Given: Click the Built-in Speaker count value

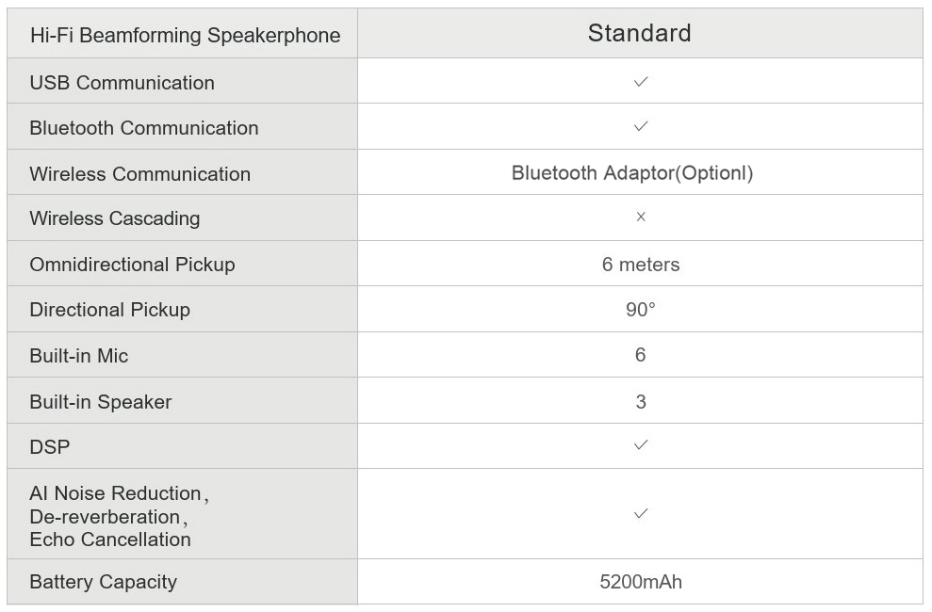Looking at the screenshot, I should pos(640,401).
